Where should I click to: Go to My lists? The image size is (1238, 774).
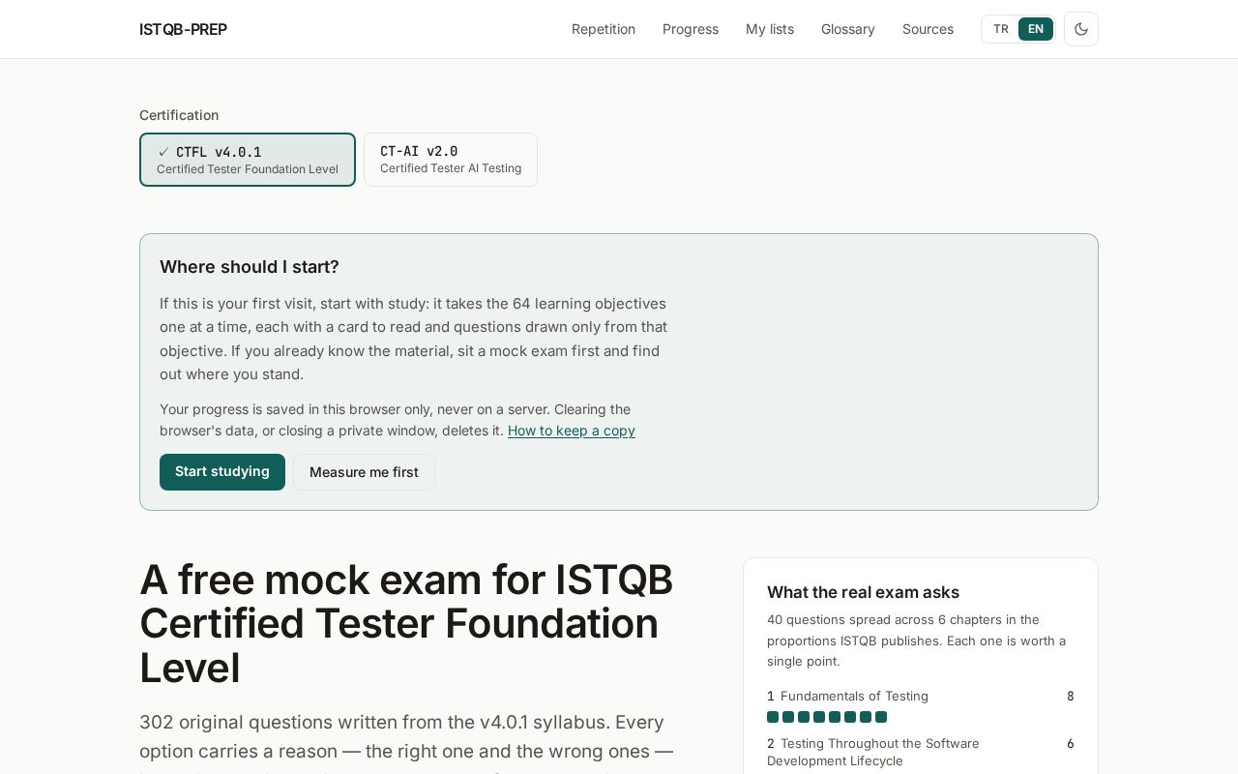(x=770, y=29)
